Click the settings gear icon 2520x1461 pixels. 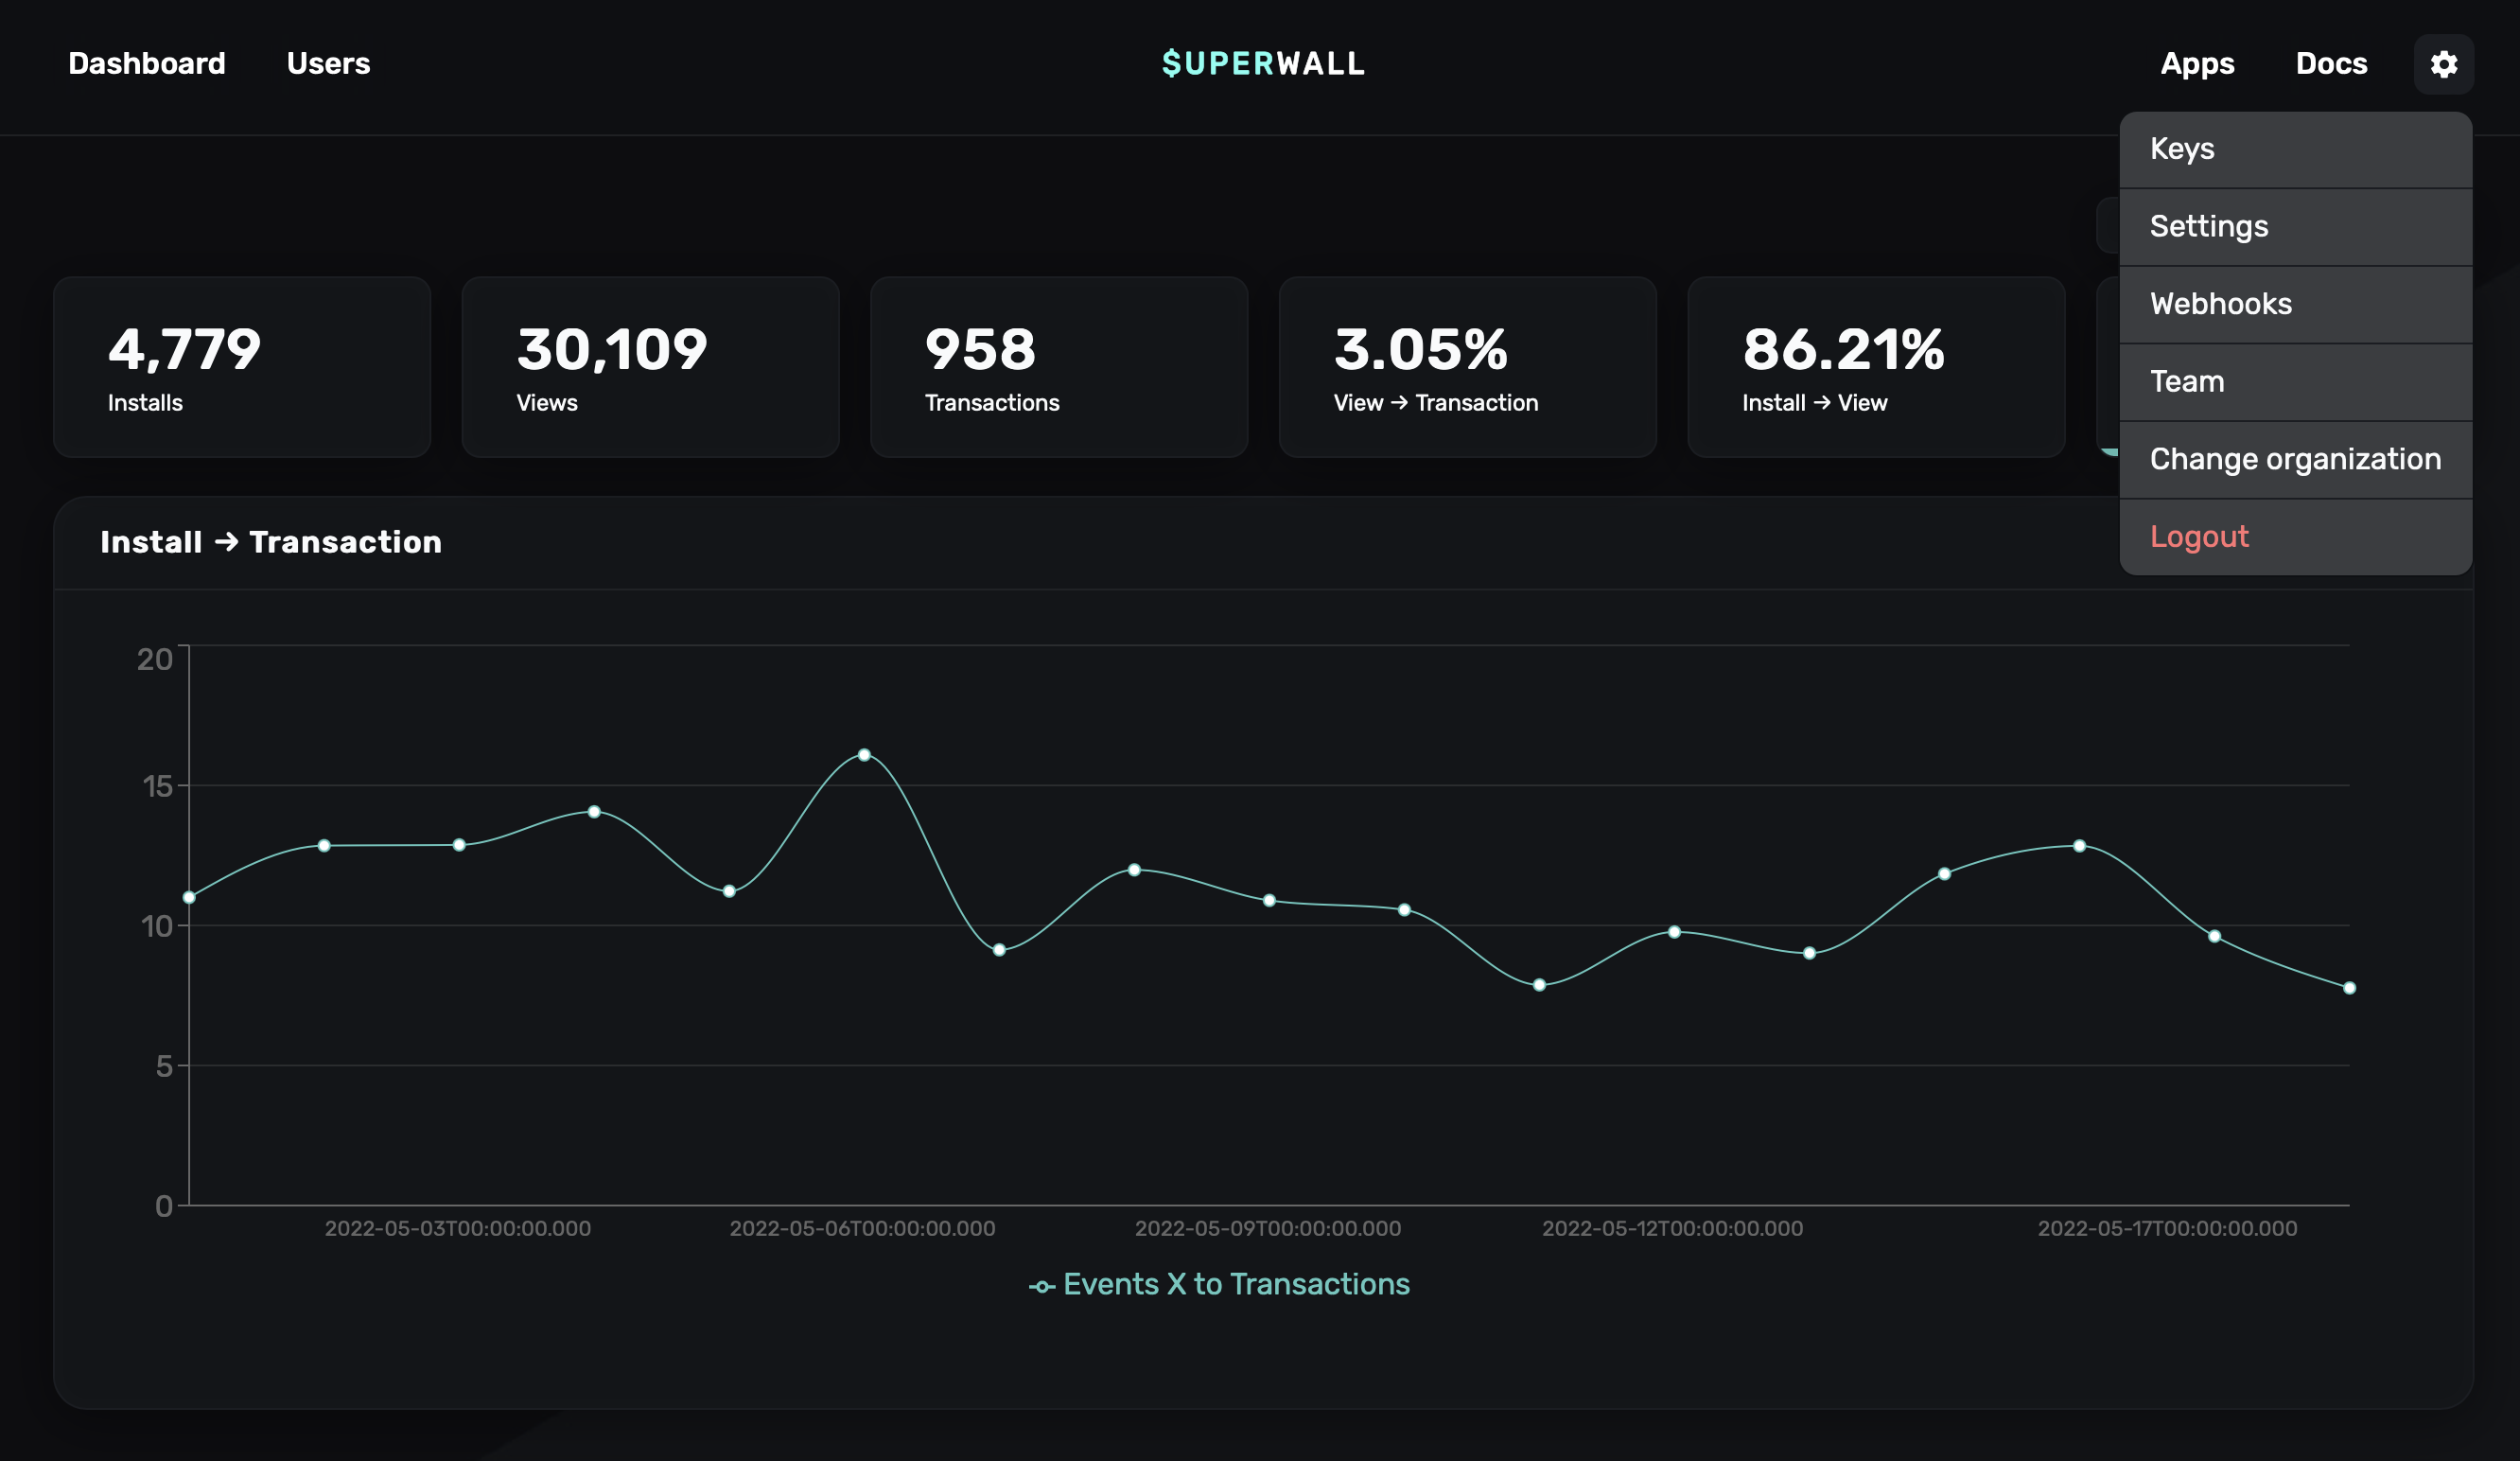pyautogui.click(x=2443, y=64)
